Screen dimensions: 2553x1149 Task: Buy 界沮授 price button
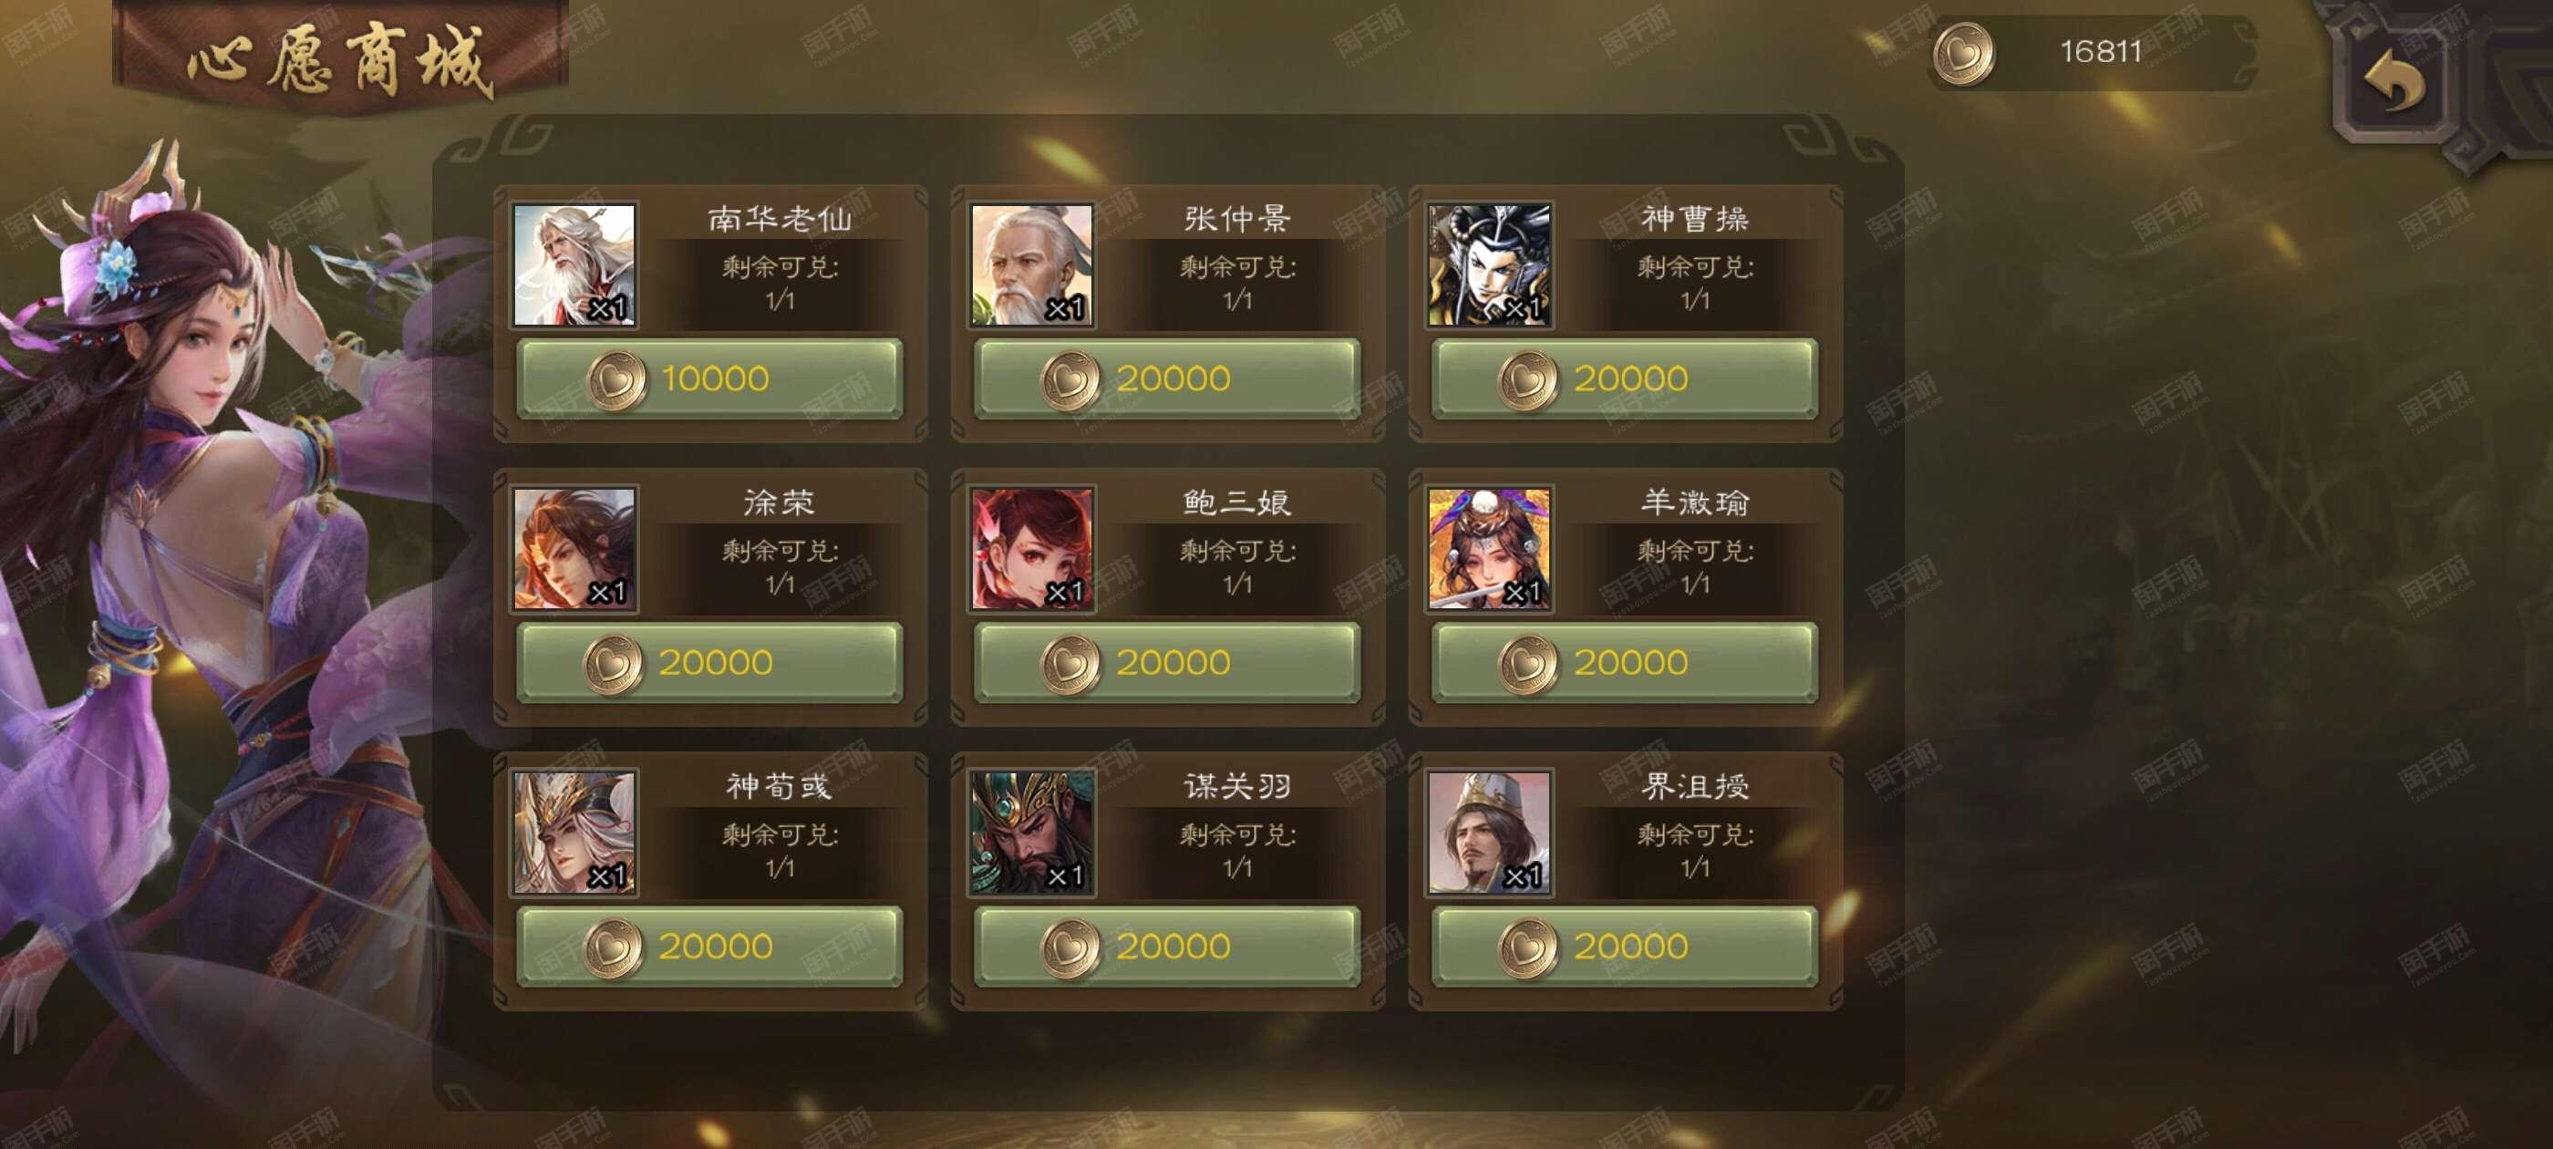pos(1626,946)
